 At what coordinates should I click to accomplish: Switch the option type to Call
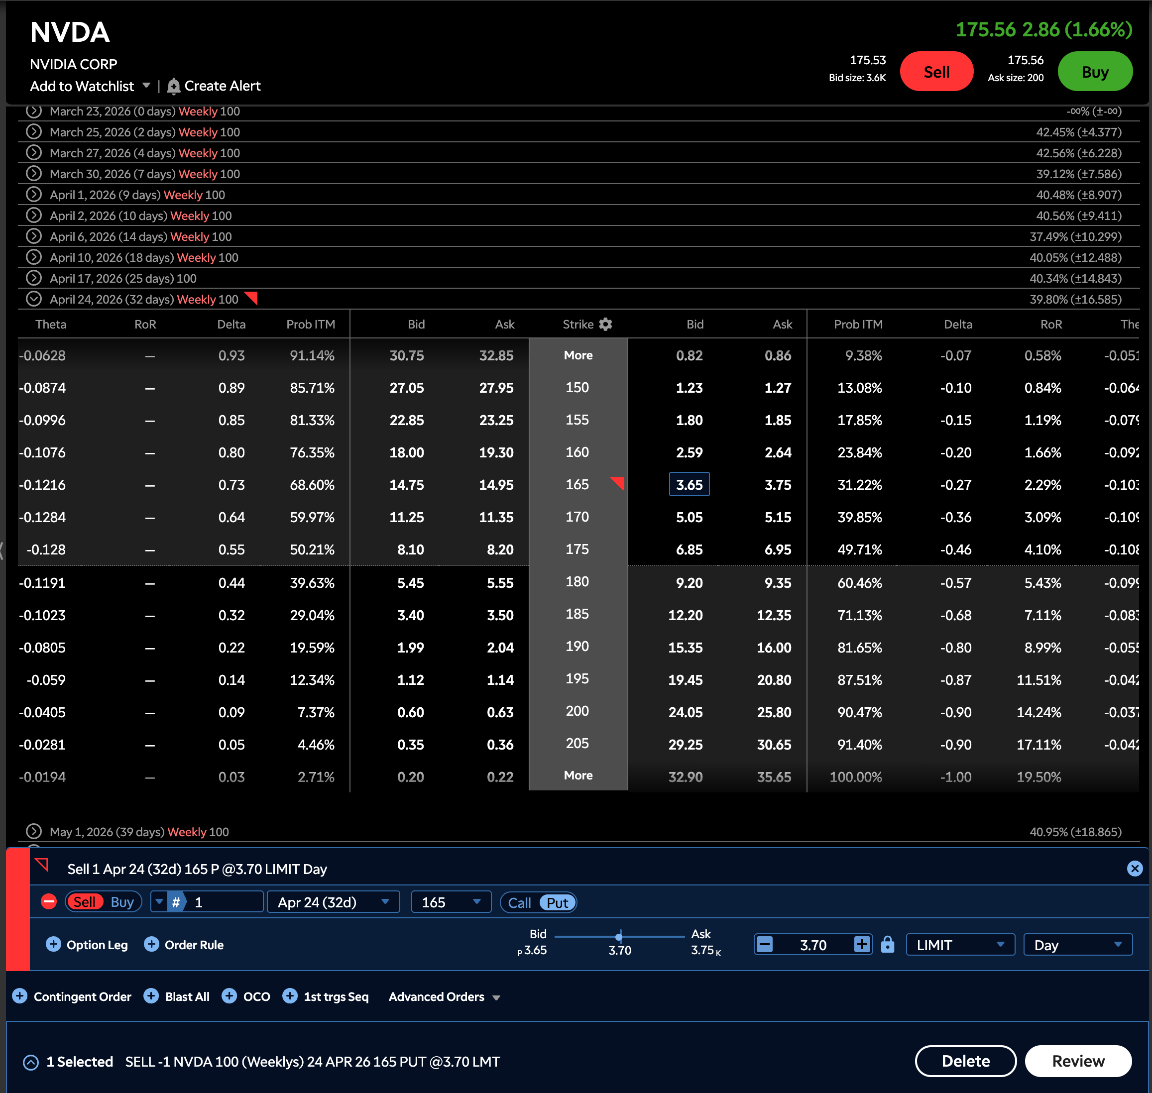(x=519, y=902)
